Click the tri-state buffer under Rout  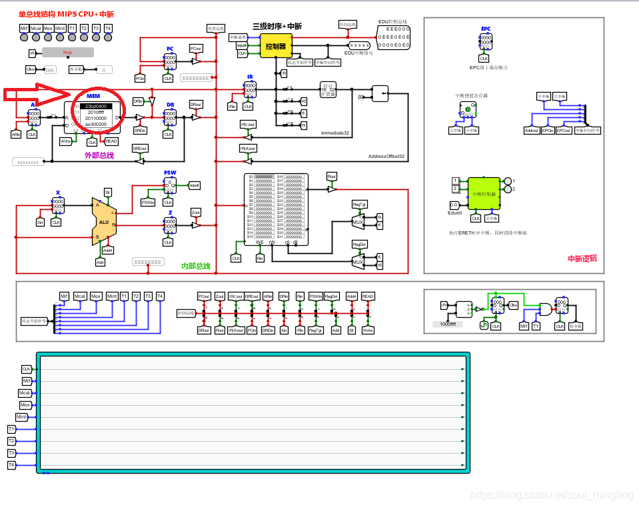(x=332, y=189)
